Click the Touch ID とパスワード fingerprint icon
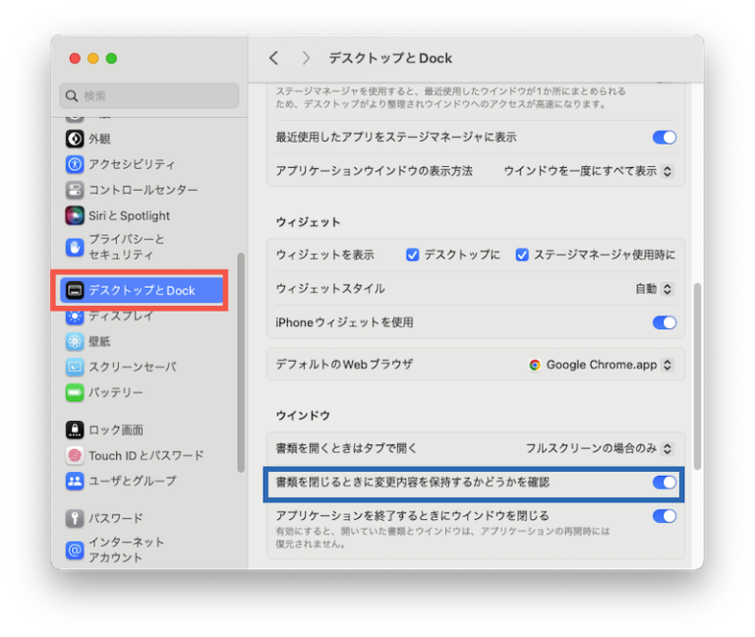This screenshot has height=637, width=755. point(75,455)
